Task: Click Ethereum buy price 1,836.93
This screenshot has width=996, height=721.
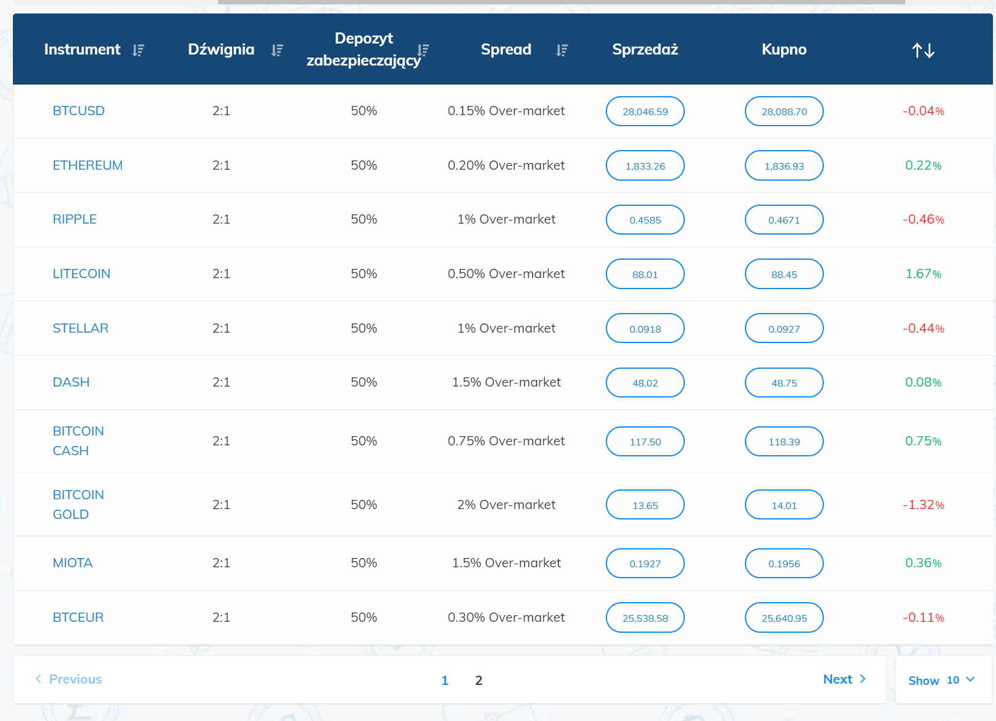Action: [x=784, y=165]
